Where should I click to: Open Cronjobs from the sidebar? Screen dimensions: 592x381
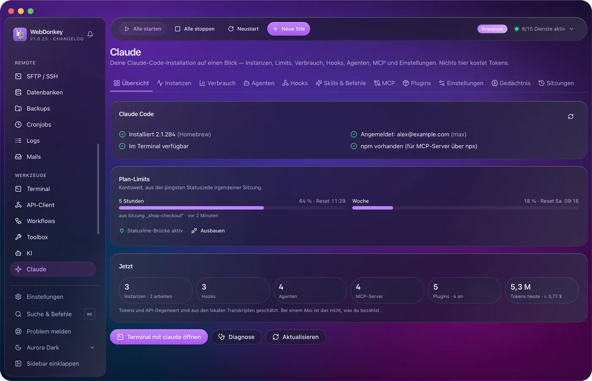pyautogui.click(x=53, y=124)
